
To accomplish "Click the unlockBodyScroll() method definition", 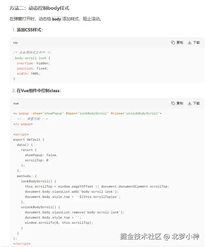I will coord(40,207).
